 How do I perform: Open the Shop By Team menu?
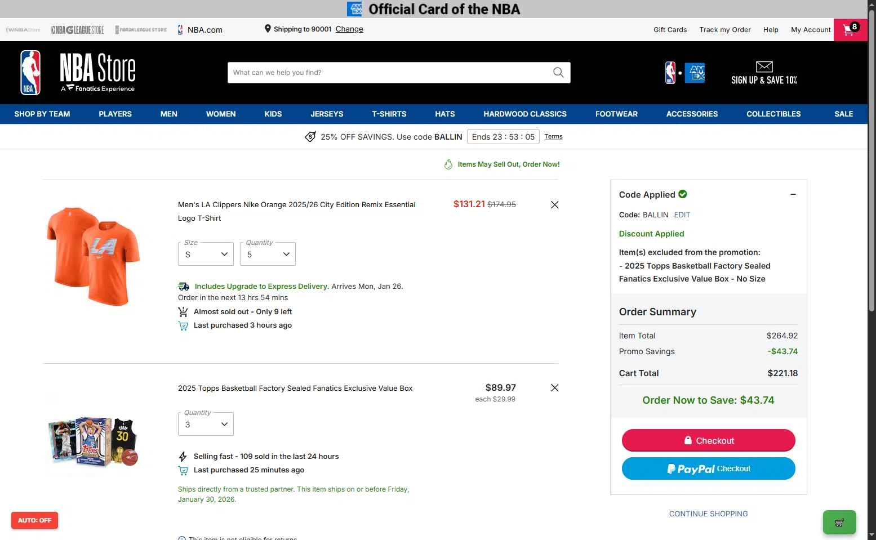(42, 114)
